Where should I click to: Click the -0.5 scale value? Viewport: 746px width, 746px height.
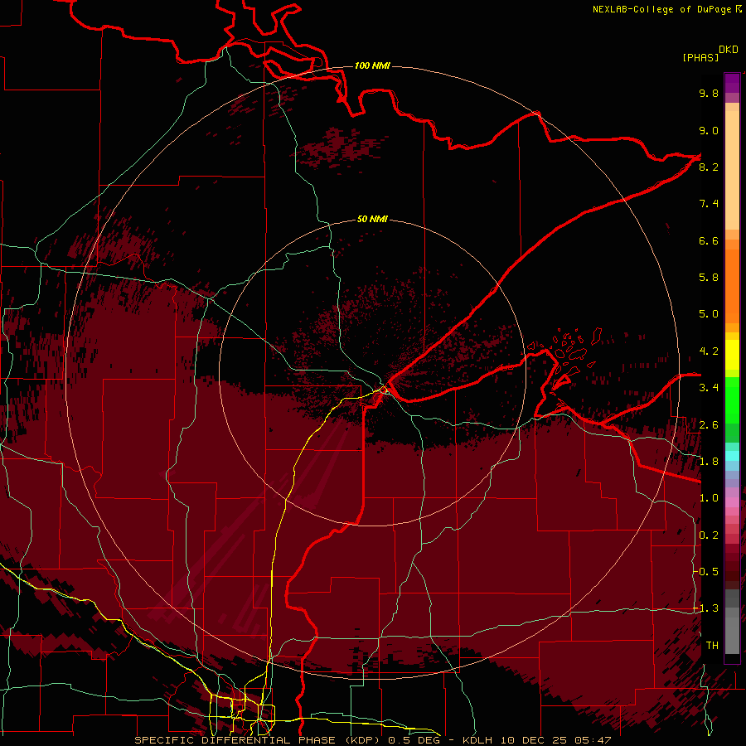pyautogui.click(x=706, y=572)
